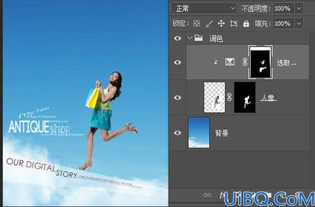Click the mask link icon on 选取 layer
315x207 pixels.
point(244,62)
